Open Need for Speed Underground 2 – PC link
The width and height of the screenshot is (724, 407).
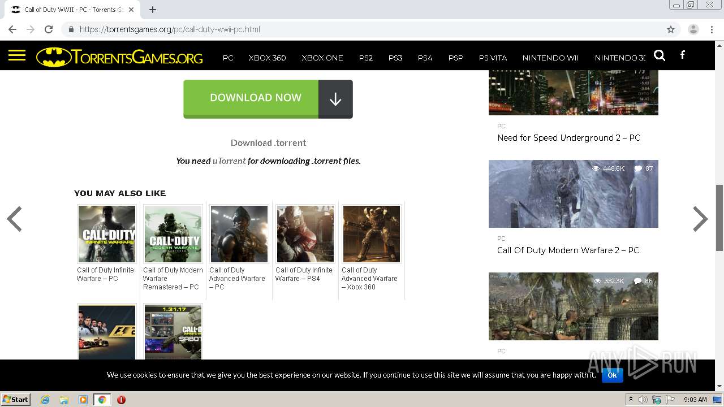[568, 138]
